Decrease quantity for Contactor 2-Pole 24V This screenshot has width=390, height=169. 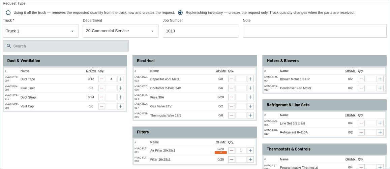[x=232, y=88]
